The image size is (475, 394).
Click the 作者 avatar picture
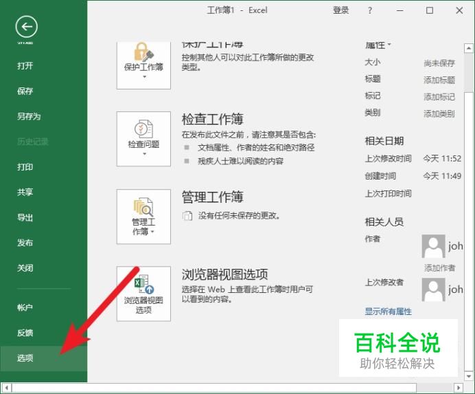pos(434,246)
